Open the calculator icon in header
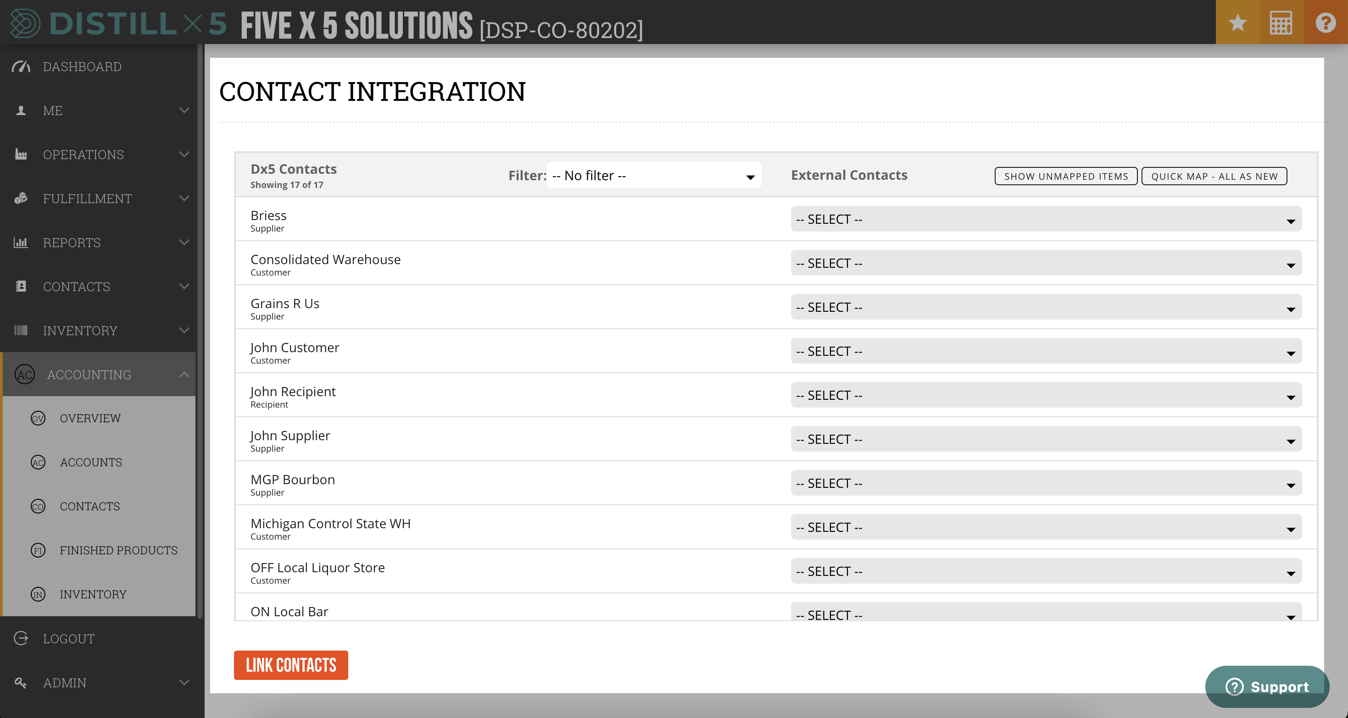Viewport: 1348px width, 718px height. [x=1281, y=22]
